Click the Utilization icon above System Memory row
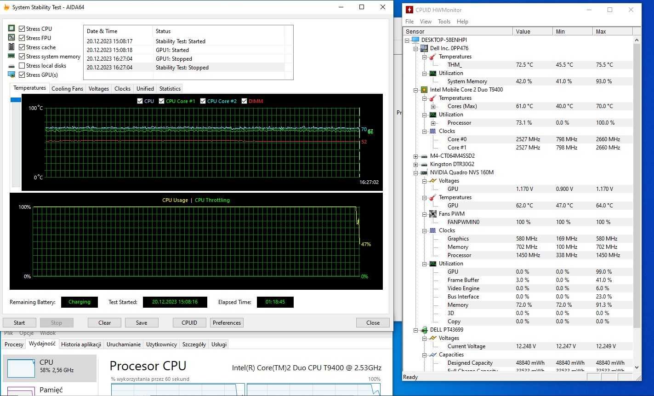Image resolution: width=654 pixels, height=396 pixels. pyautogui.click(x=432, y=73)
